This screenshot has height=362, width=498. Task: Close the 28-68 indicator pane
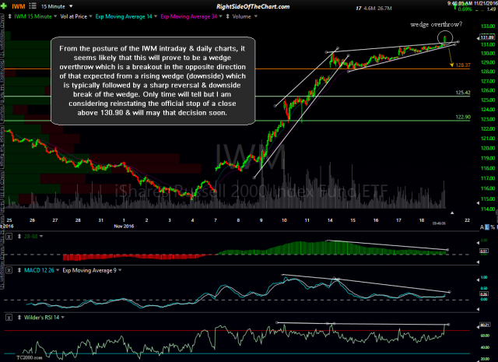pos(9,237)
